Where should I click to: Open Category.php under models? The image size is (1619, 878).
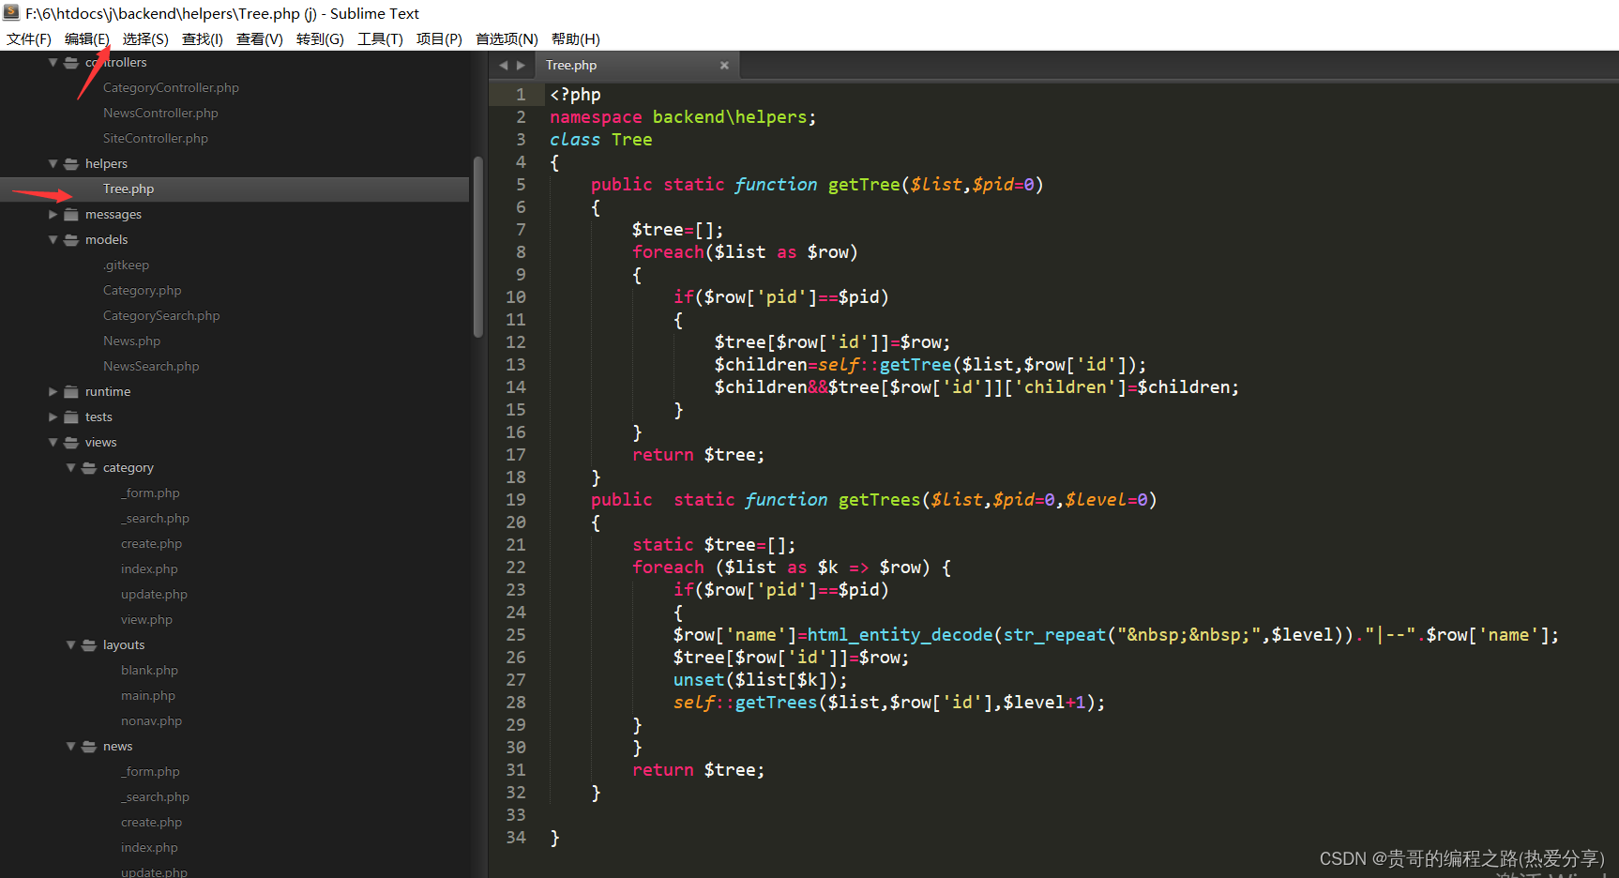[143, 291]
